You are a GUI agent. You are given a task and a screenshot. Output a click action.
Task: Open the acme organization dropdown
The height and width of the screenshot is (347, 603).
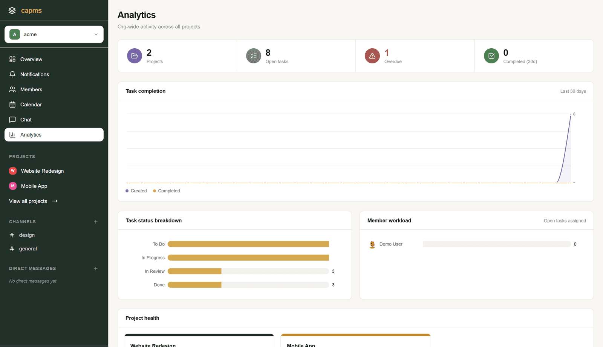(54, 34)
